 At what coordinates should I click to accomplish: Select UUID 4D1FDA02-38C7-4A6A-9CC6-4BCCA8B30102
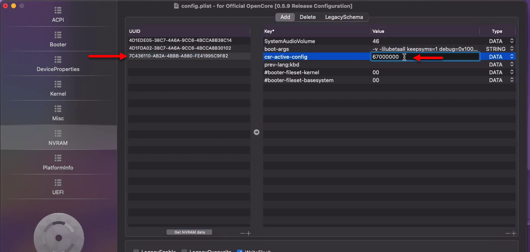click(x=181, y=48)
